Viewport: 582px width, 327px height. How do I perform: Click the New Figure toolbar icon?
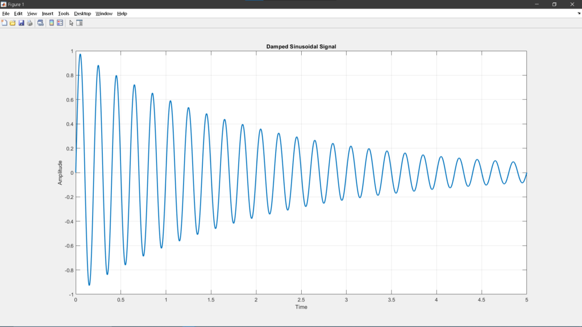tap(5, 23)
